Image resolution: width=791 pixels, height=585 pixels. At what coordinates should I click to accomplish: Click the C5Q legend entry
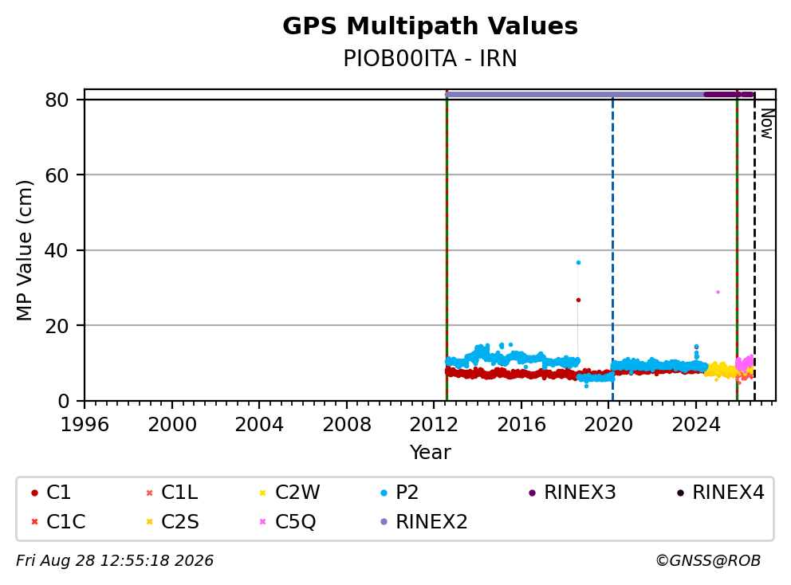(x=288, y=521)
